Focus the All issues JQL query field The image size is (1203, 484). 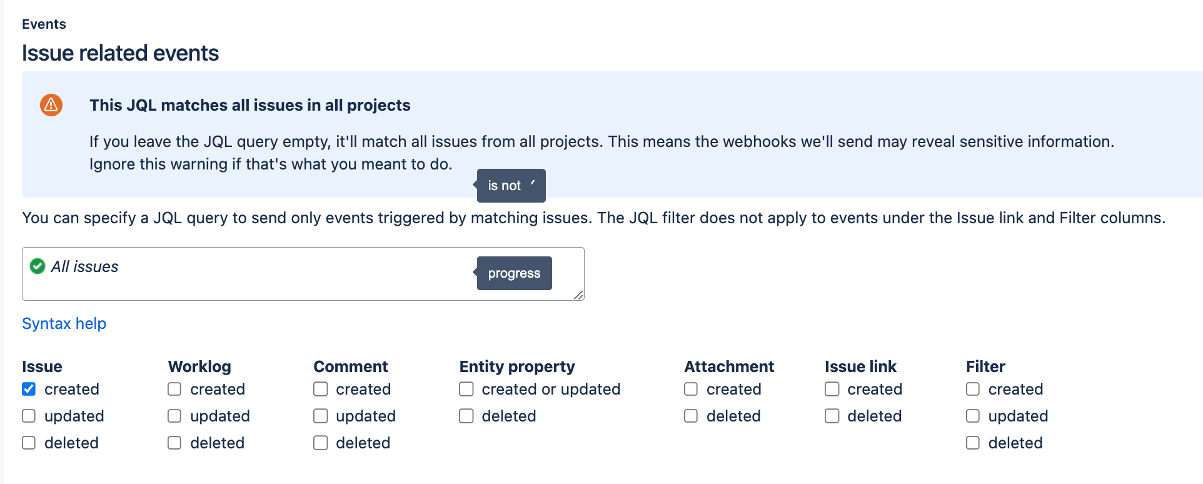pos(303,274)
